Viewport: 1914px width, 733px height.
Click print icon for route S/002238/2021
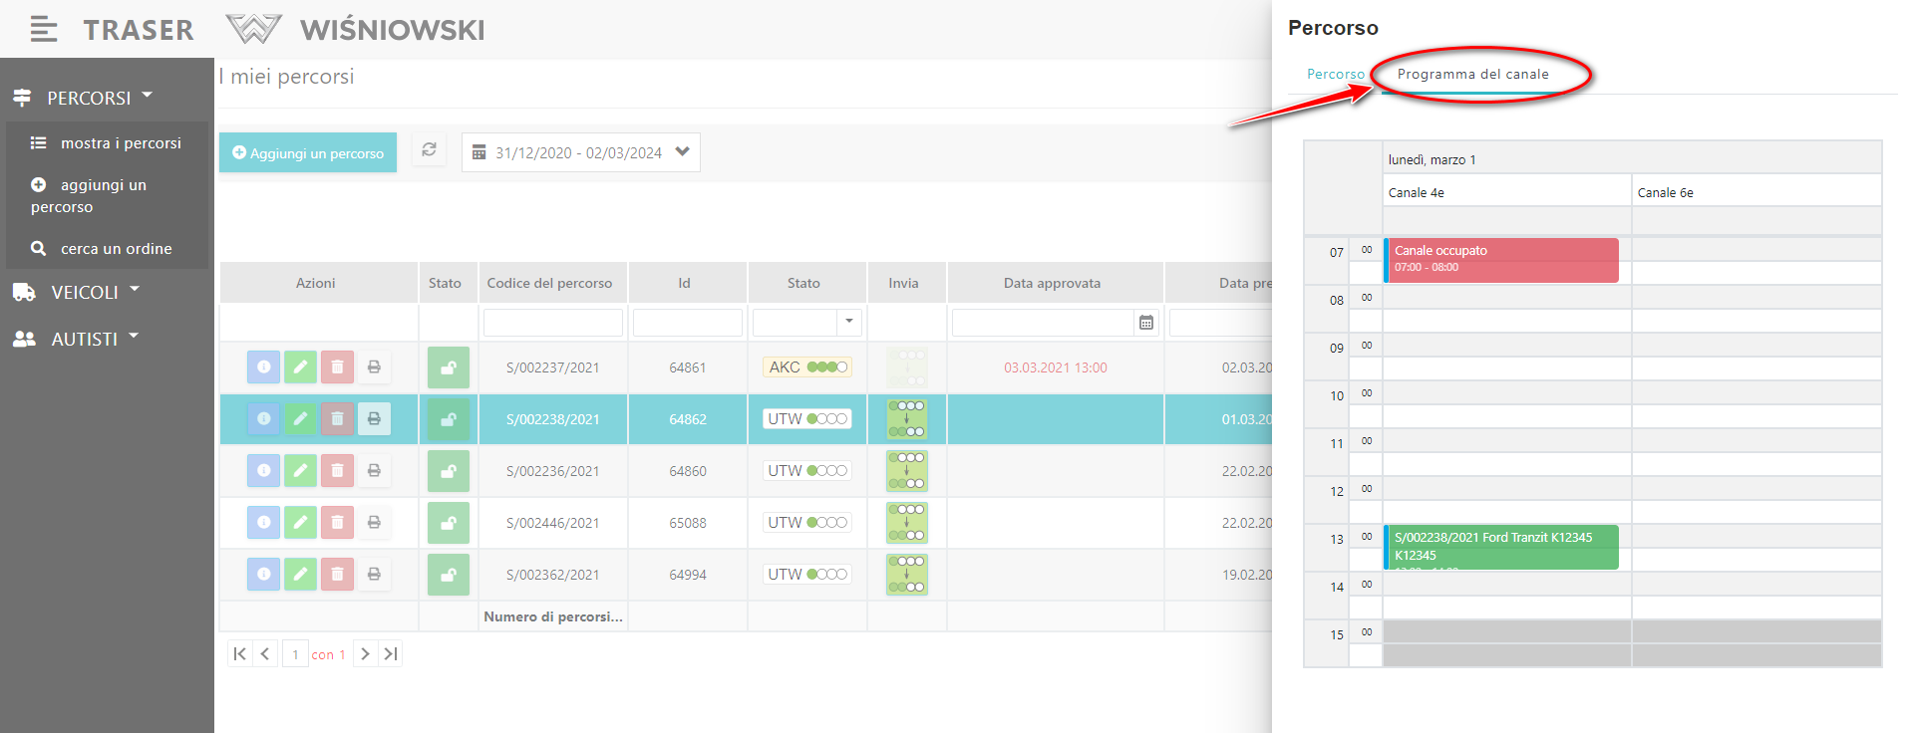pyautogui.click(x=374, y=419)
